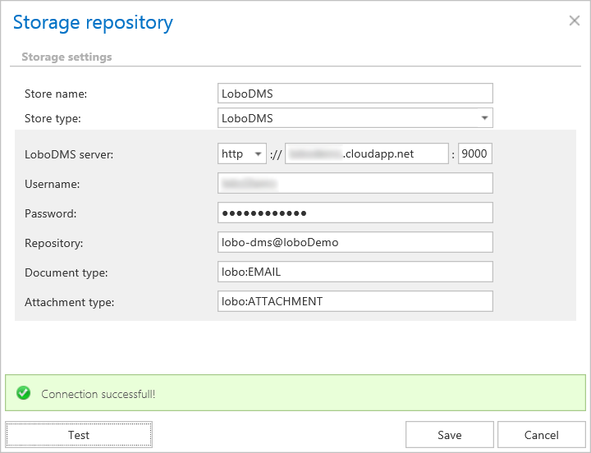Click the Storage repository dialog title
The width and height of the screenshot is (591, 453).
coord(93,22)
